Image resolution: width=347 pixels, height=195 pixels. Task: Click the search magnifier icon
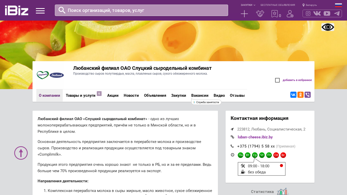click(x=62, y=10)
